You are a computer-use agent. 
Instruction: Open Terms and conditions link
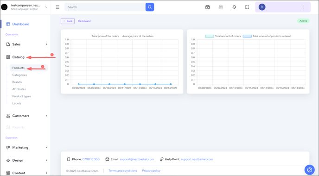tap(123, 171)
